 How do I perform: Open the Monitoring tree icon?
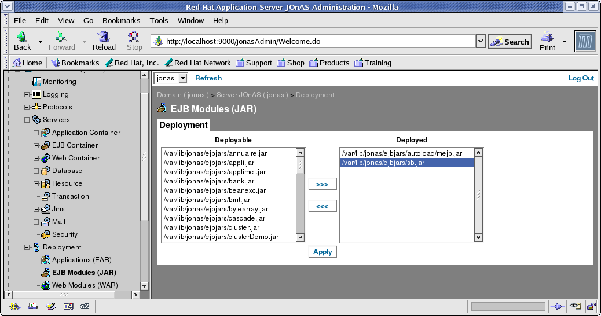pos(36,82)
